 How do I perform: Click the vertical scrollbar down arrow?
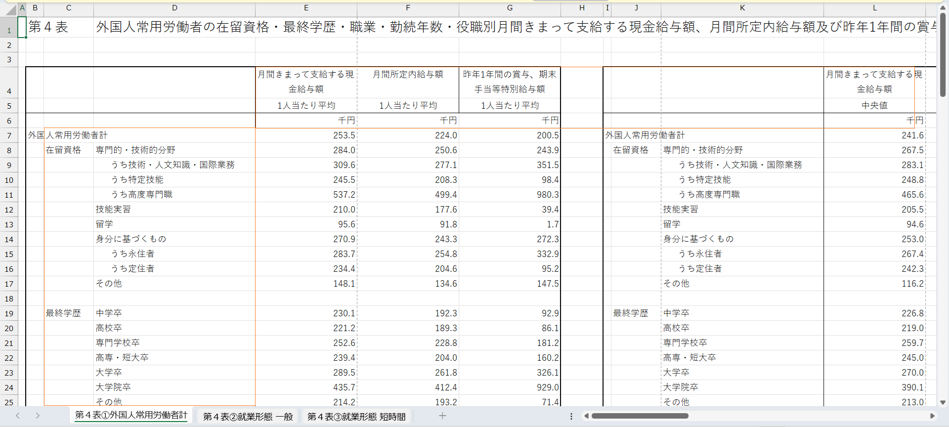pyautogui.click(x=943, y=402)
